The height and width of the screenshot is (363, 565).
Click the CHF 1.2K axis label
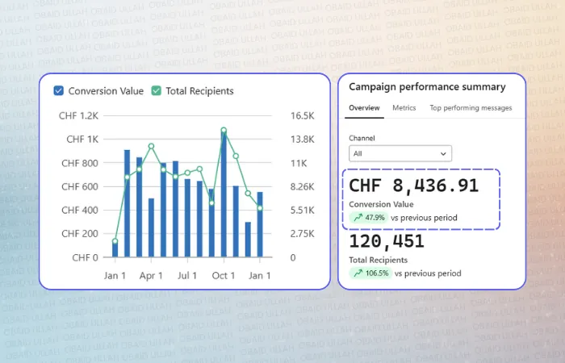pos(78,116)
